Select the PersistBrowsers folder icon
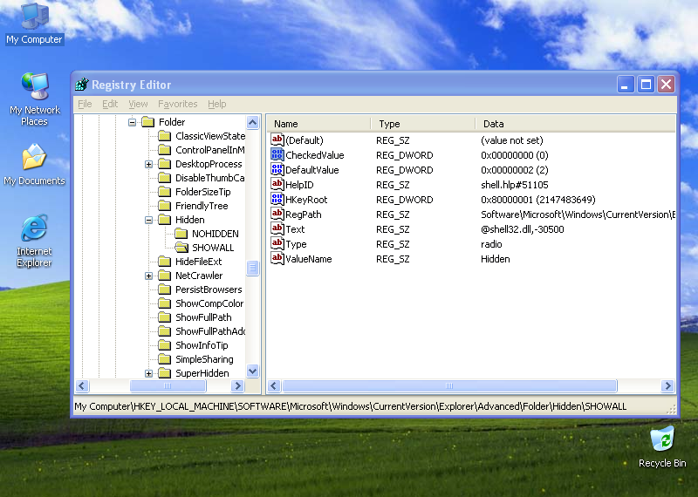 point(165,289)
